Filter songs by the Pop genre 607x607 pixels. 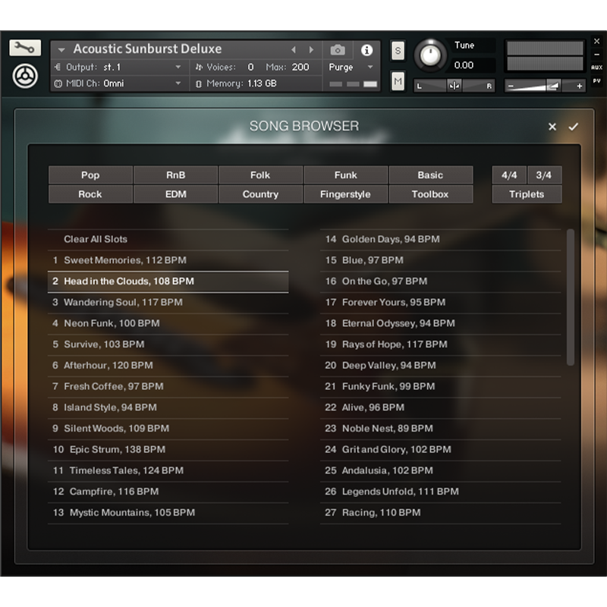[x=90, y=175]
